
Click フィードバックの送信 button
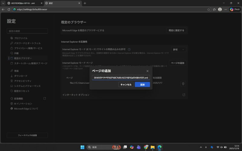point(27,135)
